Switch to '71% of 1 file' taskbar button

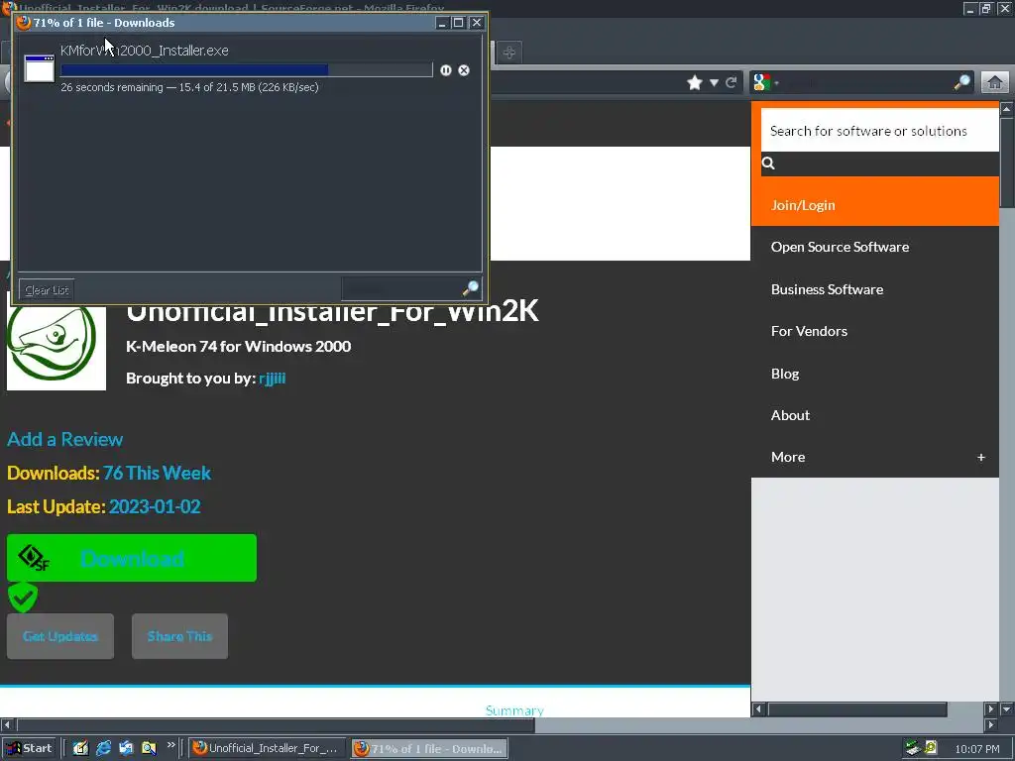[x=429, y=749]
